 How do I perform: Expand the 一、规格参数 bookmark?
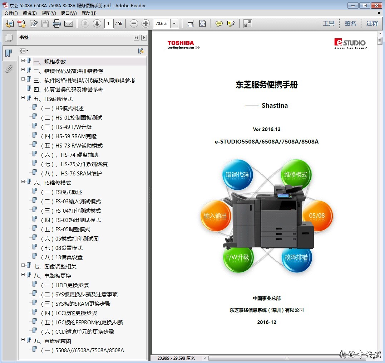23,60
